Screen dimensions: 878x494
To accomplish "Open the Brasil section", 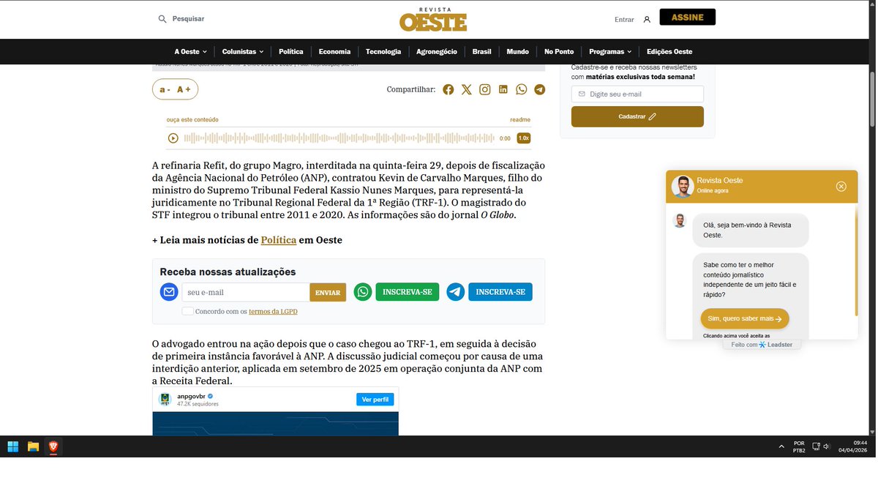I will pyautogui.click(x=482, y=51).
